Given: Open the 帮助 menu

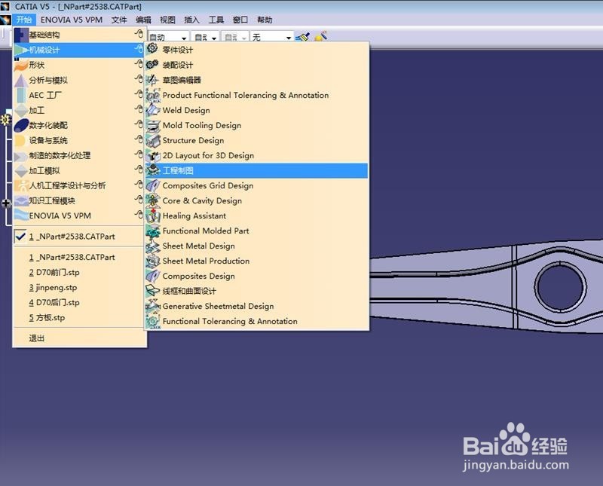Looking at the screenshot, I should 265,20.
